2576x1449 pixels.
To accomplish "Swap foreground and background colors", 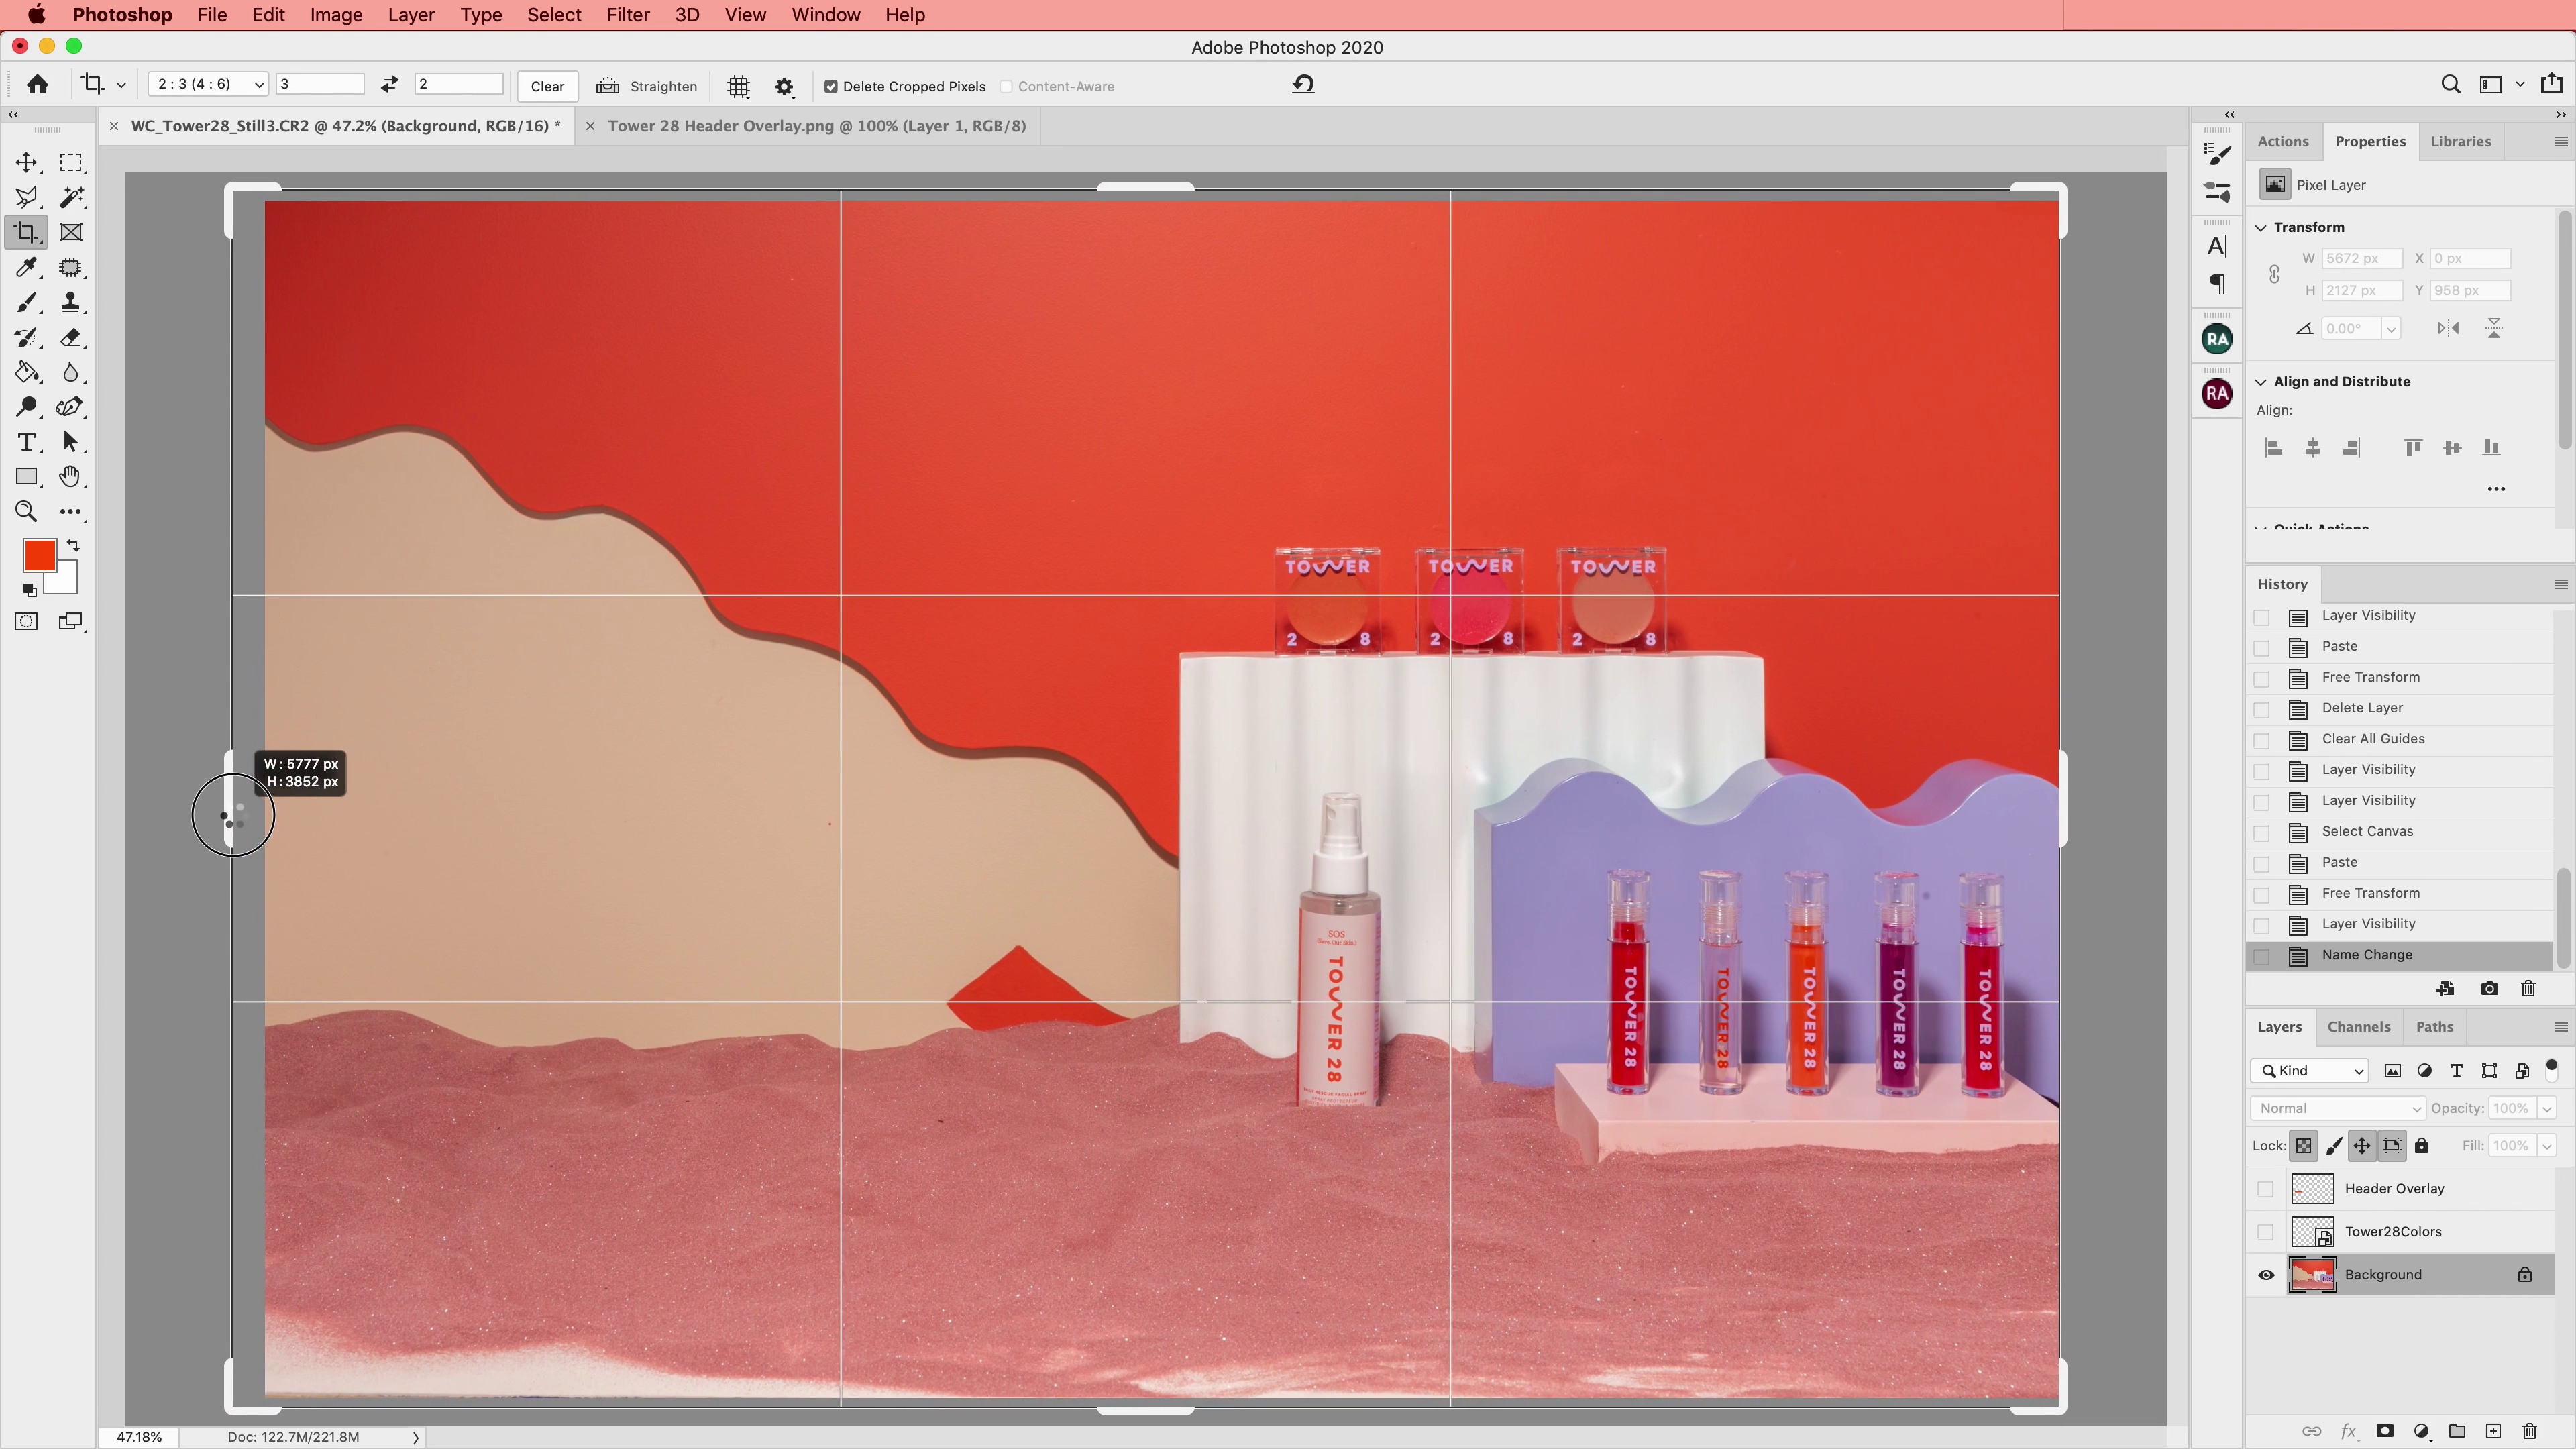I will (73, 546).
